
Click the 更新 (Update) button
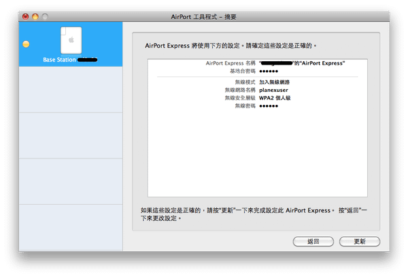(x=360, y=242)
